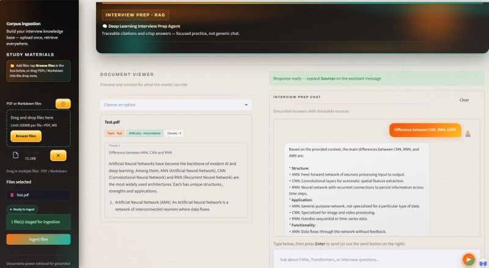
Task: Click the Files selected label
Action: [x=19, y=182]
